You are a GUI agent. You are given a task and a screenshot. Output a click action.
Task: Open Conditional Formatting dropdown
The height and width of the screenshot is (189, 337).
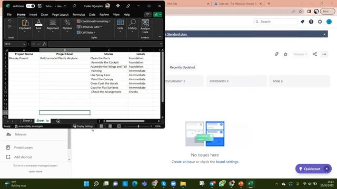coord(94,21)
